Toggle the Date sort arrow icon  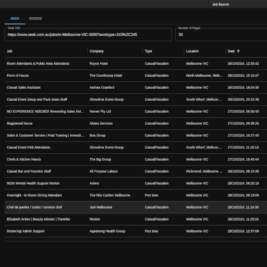(238, 51)
